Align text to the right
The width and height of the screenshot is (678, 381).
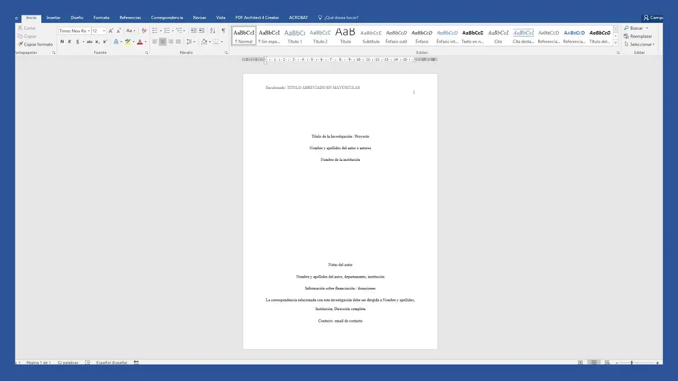click(x=171, y=42)
